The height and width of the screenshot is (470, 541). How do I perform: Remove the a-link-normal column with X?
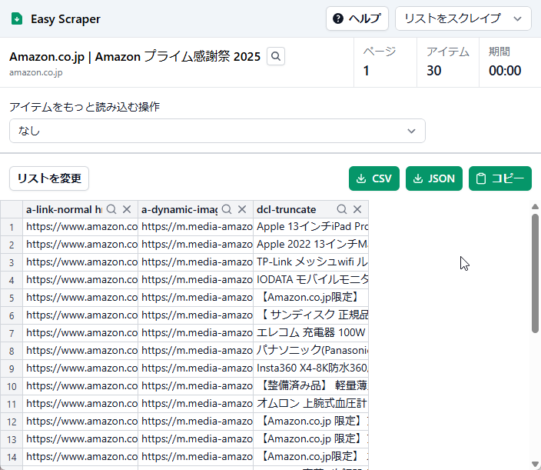[127, 209]
